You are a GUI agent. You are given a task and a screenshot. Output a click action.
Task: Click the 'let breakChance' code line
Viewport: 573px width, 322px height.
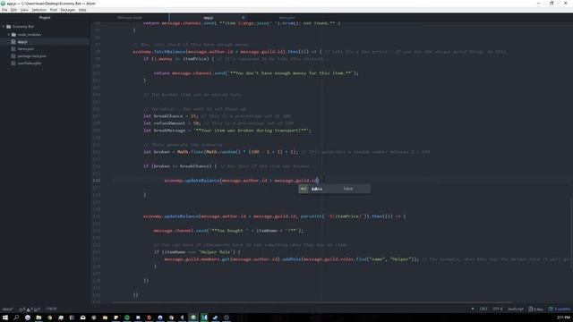(x=217, y=116)
